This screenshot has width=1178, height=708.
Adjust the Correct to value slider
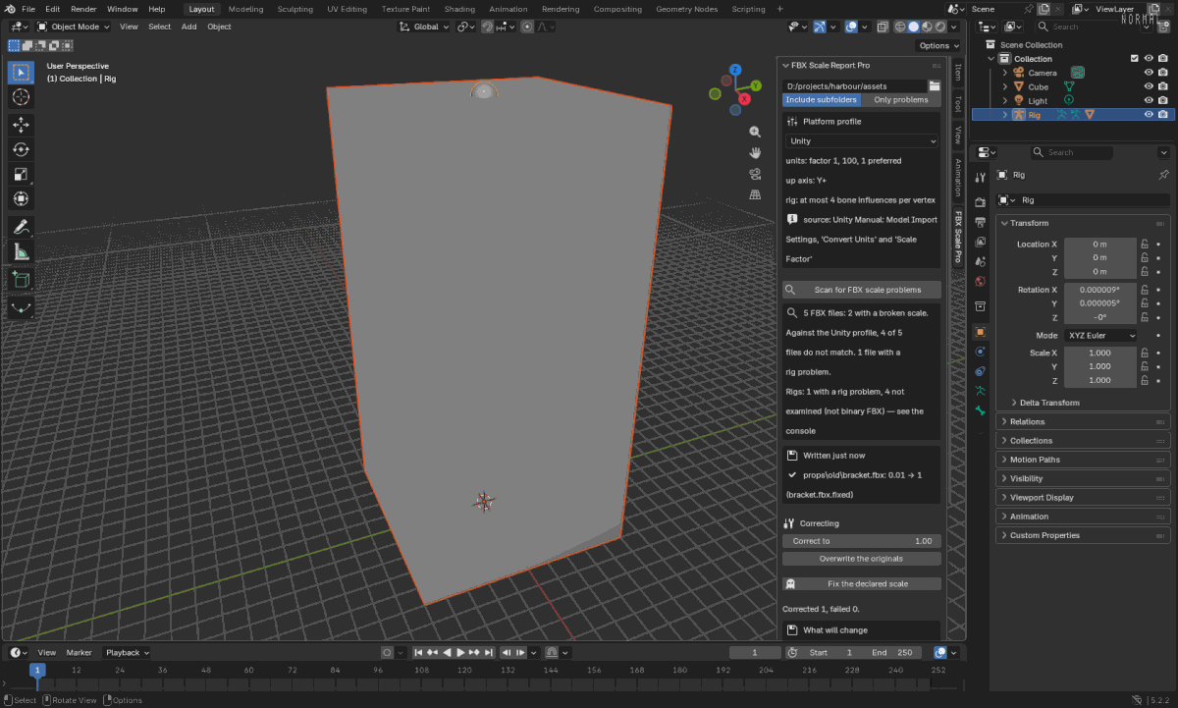(x=861, y=541)
